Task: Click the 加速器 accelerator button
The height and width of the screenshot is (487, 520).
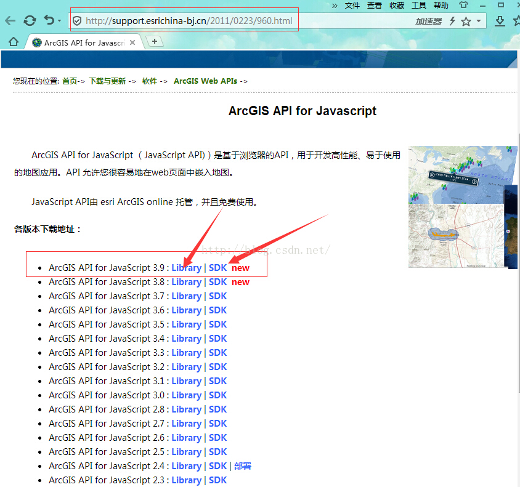Action: (x=428, y=21)
